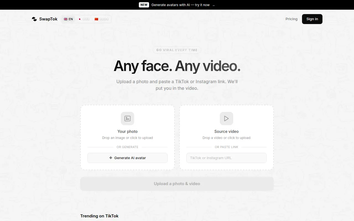Click the NEW badge in the banner
This screenshot has width=354, height=221.
(144, 5)
